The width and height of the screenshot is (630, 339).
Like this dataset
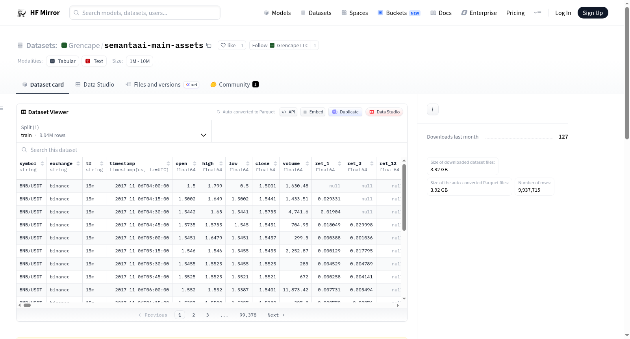click(228, 45)
